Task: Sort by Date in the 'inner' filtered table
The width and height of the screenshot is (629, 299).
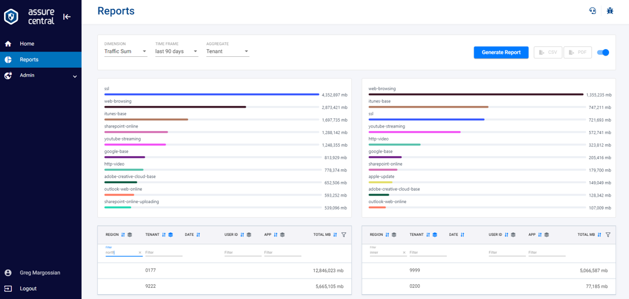Action: 463,235
